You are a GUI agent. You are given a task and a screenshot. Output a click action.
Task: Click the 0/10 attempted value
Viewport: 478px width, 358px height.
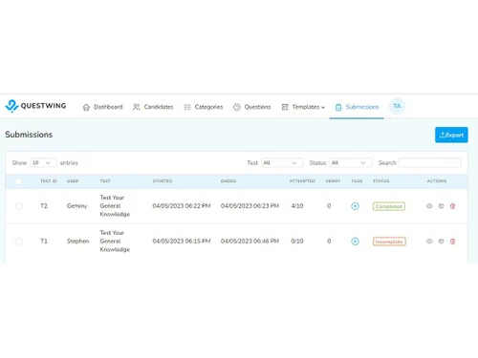[x=297, y=241]
